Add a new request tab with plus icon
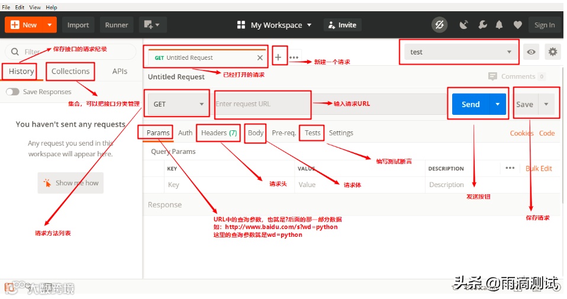Screen dimensions: 567x299 pos(278,57)
